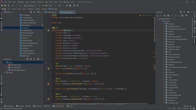Select EmployeeTask class in Project tree
Viewport: 196px width, 110px height.
[x=27, y=31]
